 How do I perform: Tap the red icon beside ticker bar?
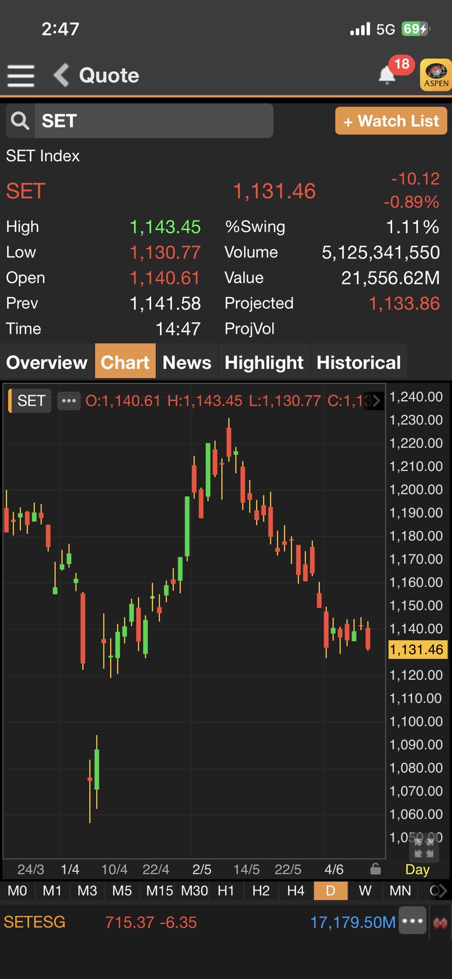click(x=441, y=923)
